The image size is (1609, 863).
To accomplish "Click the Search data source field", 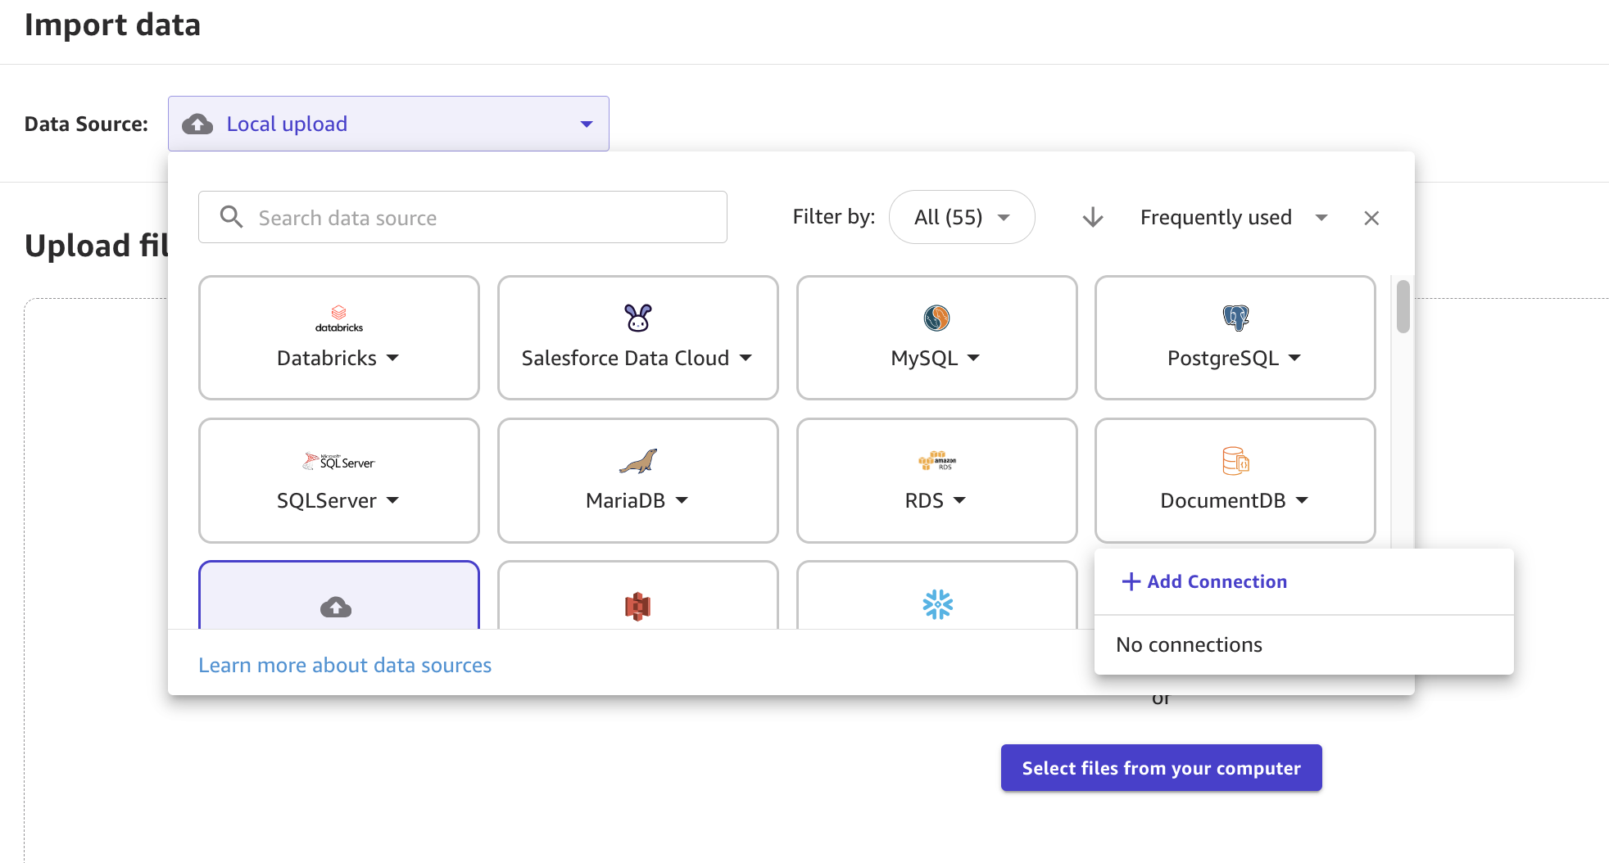I will tap(463, 217).
